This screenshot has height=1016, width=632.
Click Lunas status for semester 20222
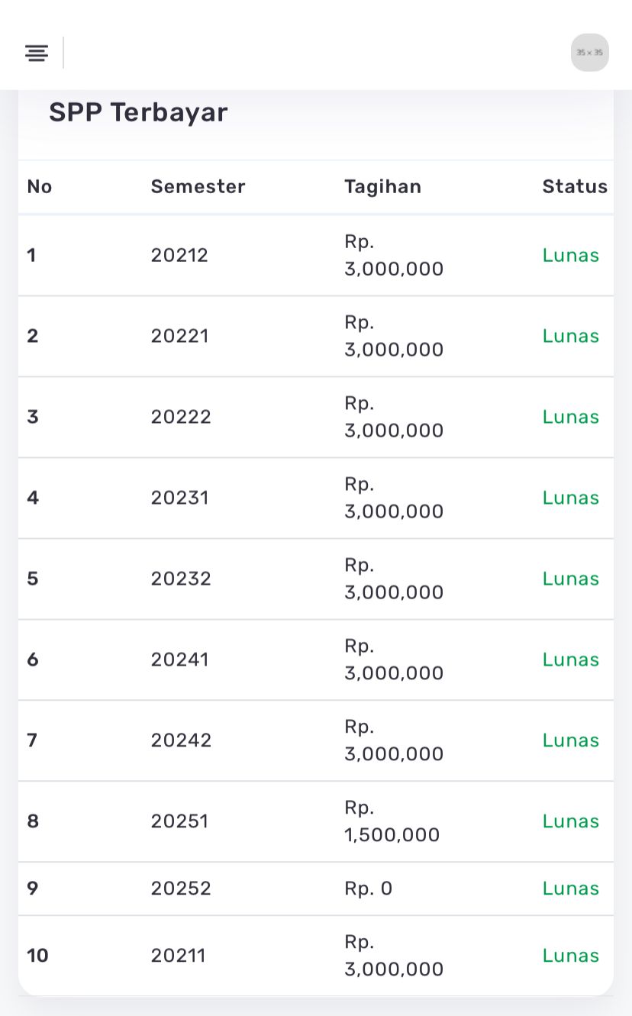pyautogui.click(x=570, y=417)
